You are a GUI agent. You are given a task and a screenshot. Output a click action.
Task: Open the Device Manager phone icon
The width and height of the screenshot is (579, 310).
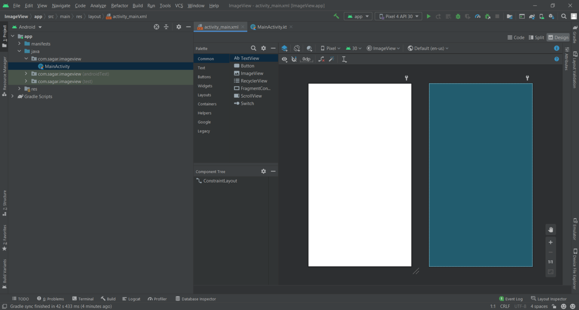tap(542, 16)
